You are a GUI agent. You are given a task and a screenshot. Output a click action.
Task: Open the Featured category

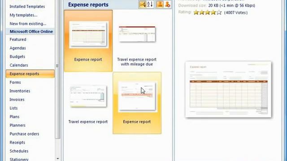[x=18, y=39]
